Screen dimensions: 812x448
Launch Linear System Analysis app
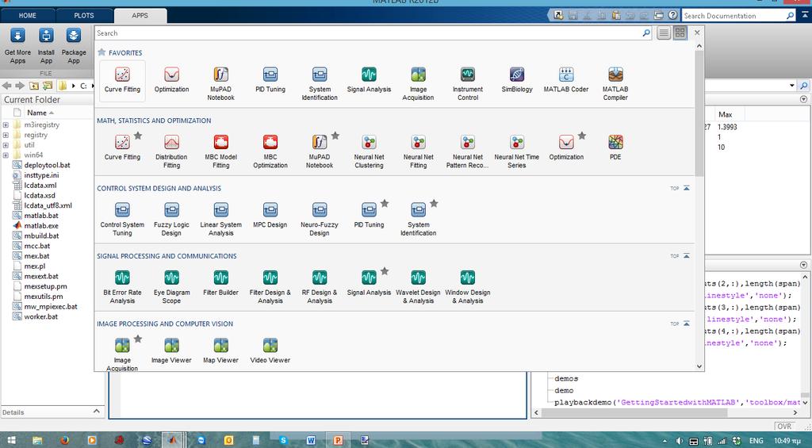pos(220,219)
